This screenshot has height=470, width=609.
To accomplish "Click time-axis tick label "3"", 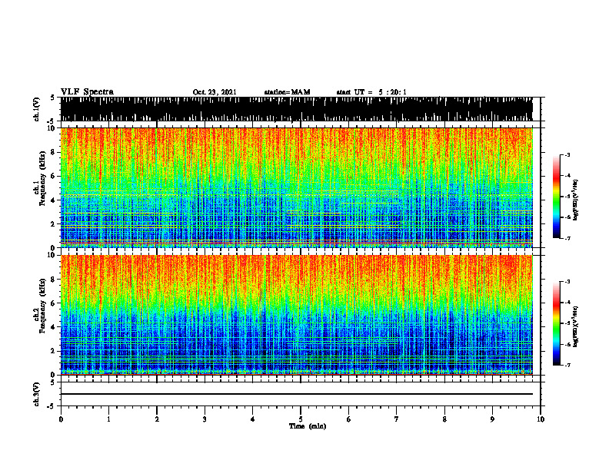I will pyautogui.click(x=205, y=419).
